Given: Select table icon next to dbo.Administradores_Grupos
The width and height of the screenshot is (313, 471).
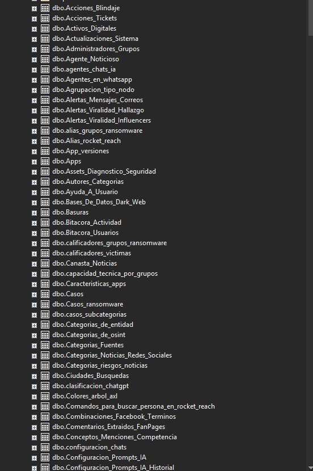Looking at the screenshot, I should (x=45, y=49).
